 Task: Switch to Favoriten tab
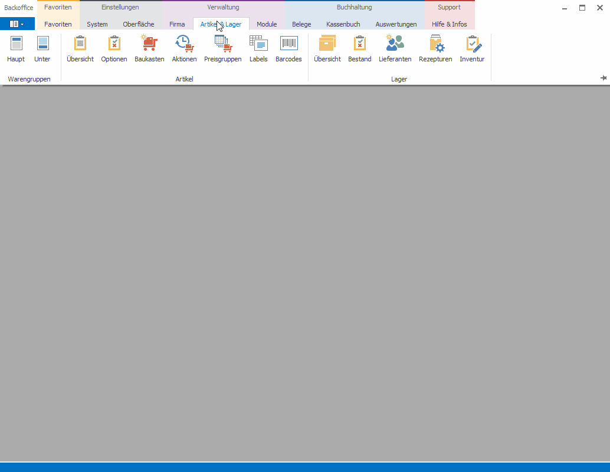pos(58,24)
